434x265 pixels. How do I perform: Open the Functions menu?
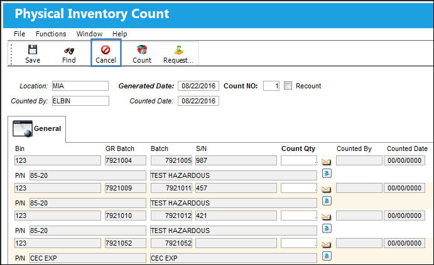pyautogui.click(x=51, y=34)
